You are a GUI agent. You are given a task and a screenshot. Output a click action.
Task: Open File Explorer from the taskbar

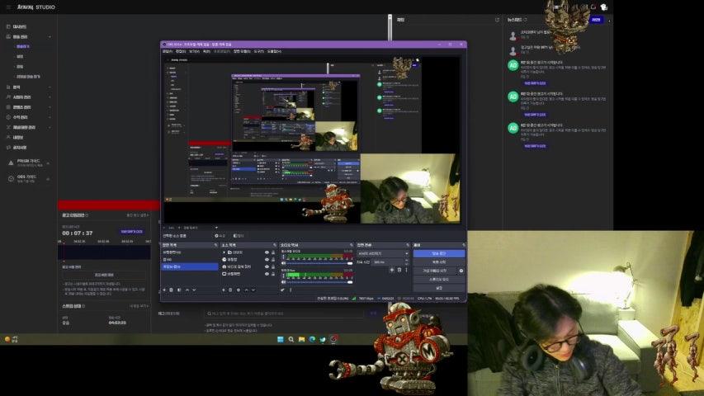tap(302, 339)
